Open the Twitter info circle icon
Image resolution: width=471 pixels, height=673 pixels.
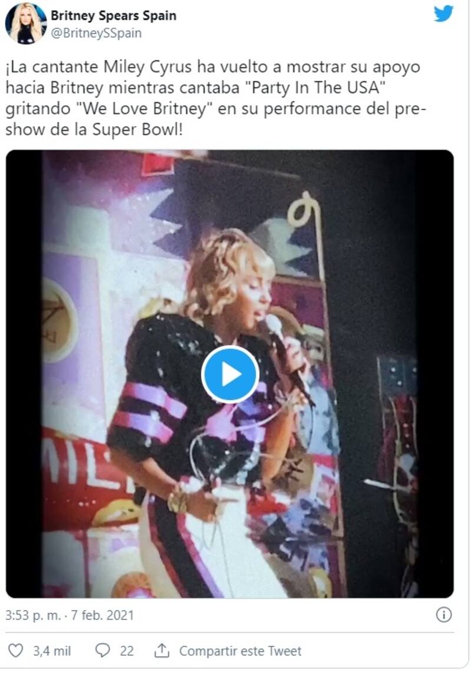(443, 615)
